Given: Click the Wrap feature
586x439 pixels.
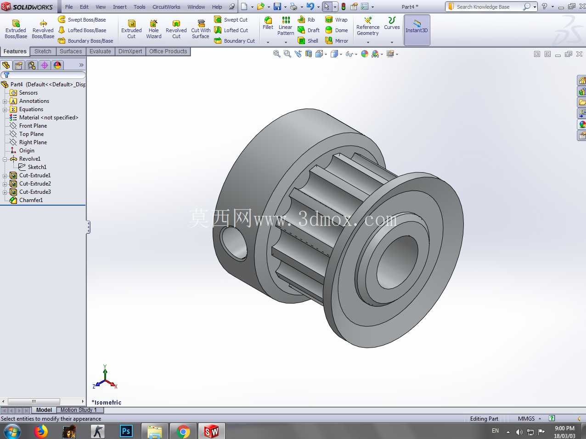Looking at the screenshot, I should pos(337,20).
